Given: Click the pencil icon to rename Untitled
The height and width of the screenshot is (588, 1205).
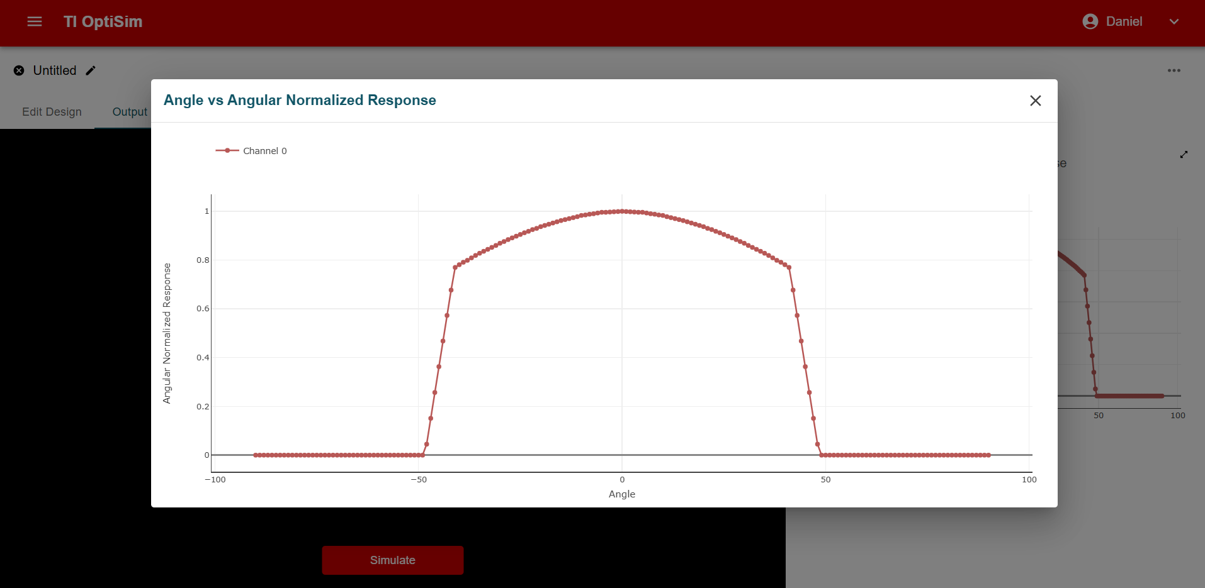Looking at the screenshot, I should point(91,70).
